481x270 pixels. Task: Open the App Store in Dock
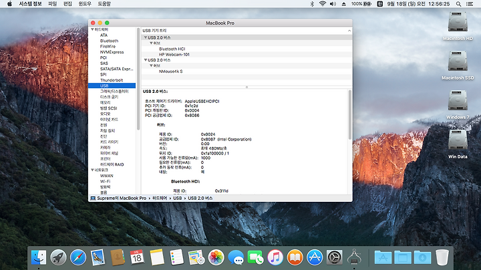point(315,257)
